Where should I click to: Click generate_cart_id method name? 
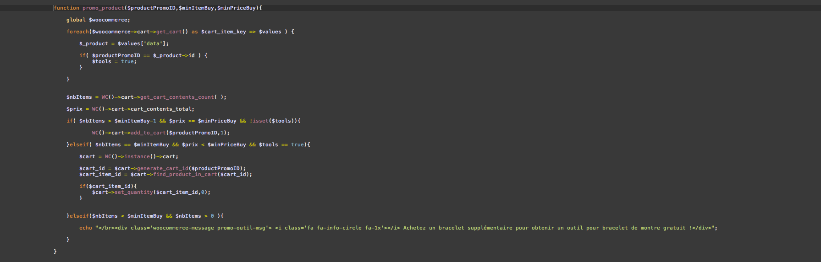click(x=163, y=168)
